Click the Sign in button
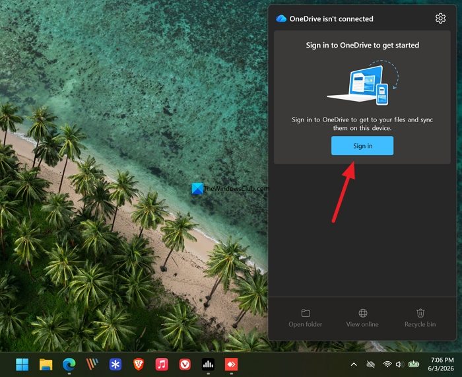The width and height of the screenshot is (462, 377). pyautogui.click(x=362, y=146)
